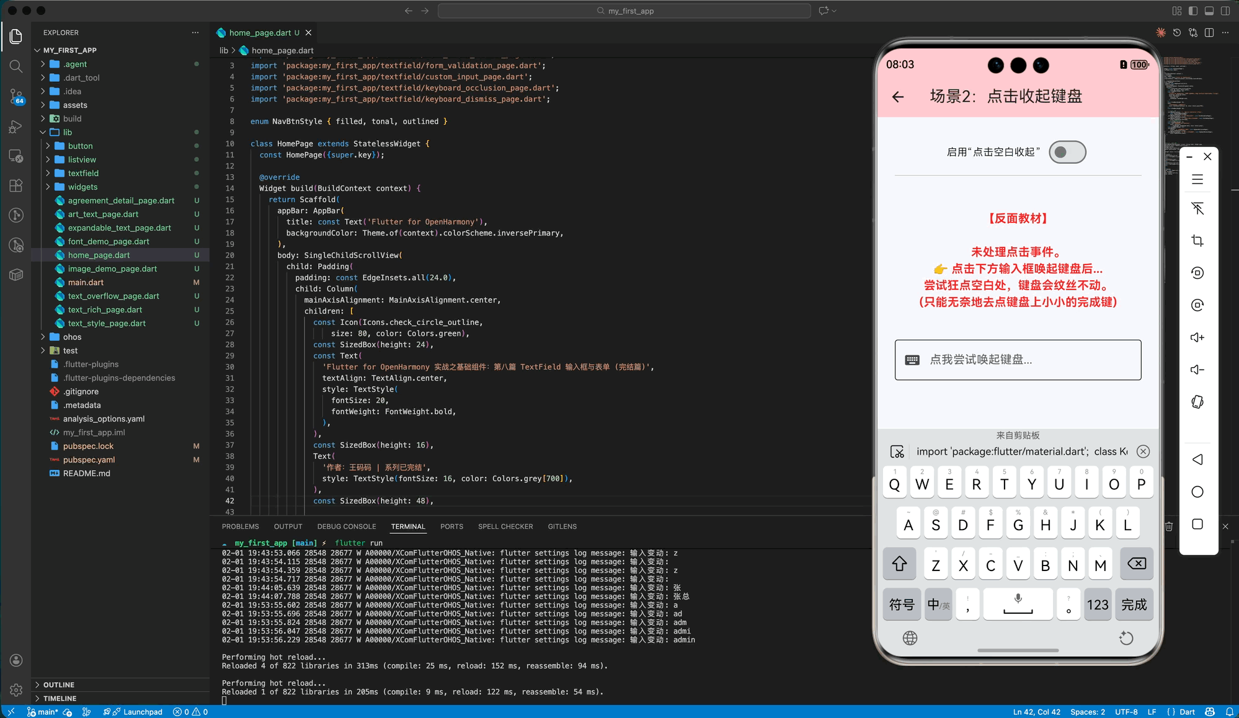Viewport: 1239px width, 718px height.
Task: Open the PROBLEMS panel tab
Action: [240, 526]
